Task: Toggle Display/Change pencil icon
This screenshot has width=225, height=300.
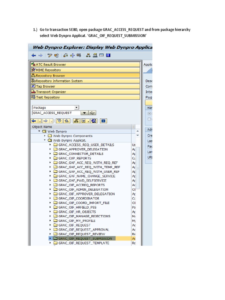Action: pos(50,55)
